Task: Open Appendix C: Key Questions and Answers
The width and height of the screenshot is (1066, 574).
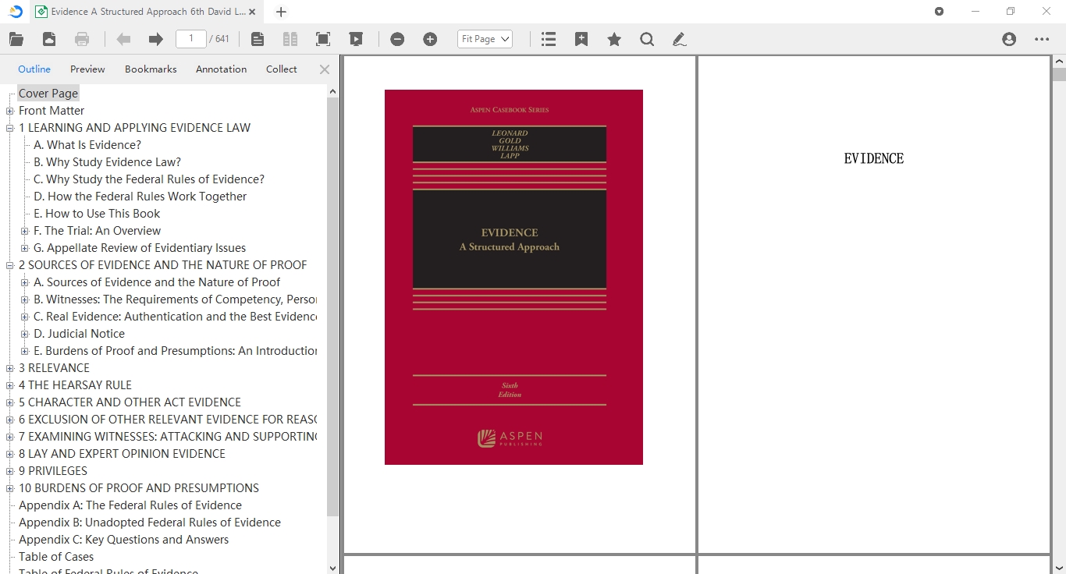Action: tap(124, 540)
